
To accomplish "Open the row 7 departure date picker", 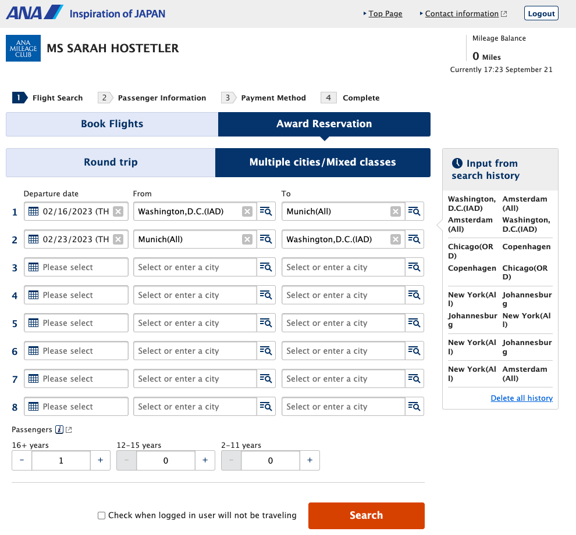I will pos(76,378).
